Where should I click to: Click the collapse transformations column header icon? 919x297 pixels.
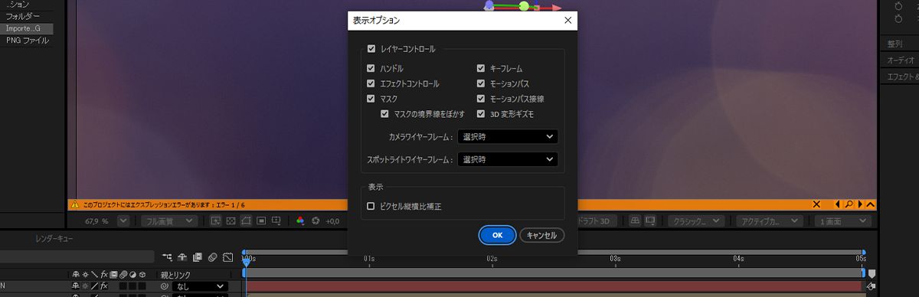coord(86,274)
